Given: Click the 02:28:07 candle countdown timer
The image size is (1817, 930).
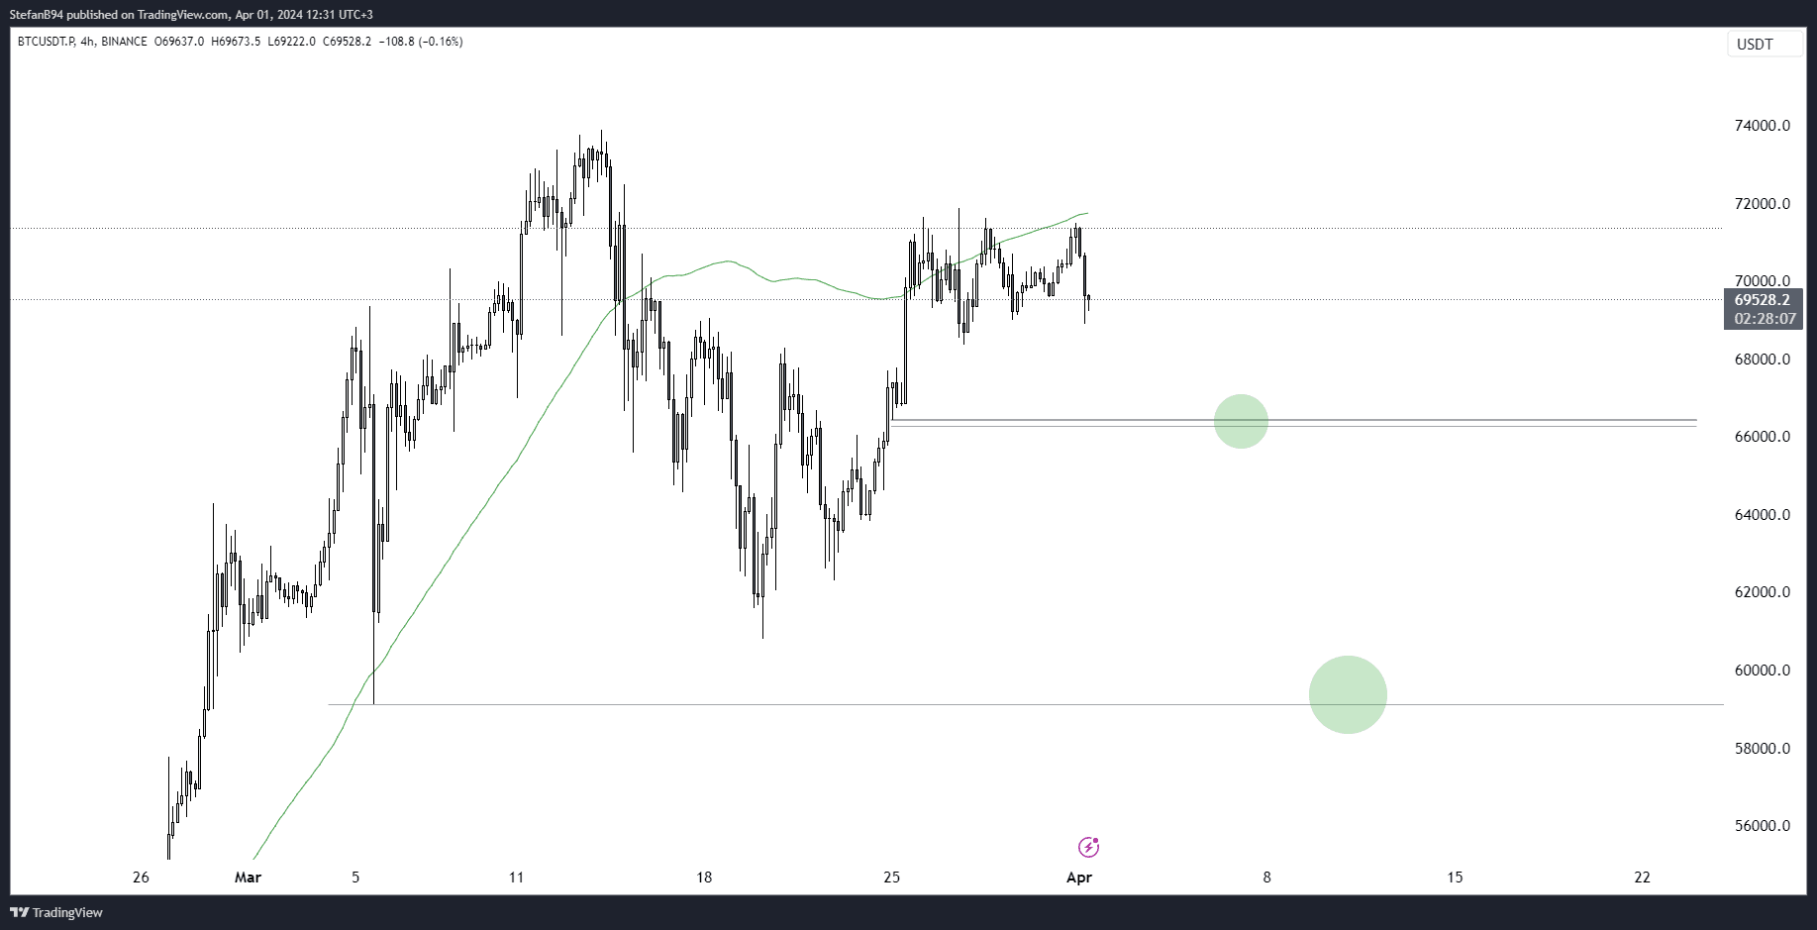Looking at the screenshot, I should point(1764,319).
